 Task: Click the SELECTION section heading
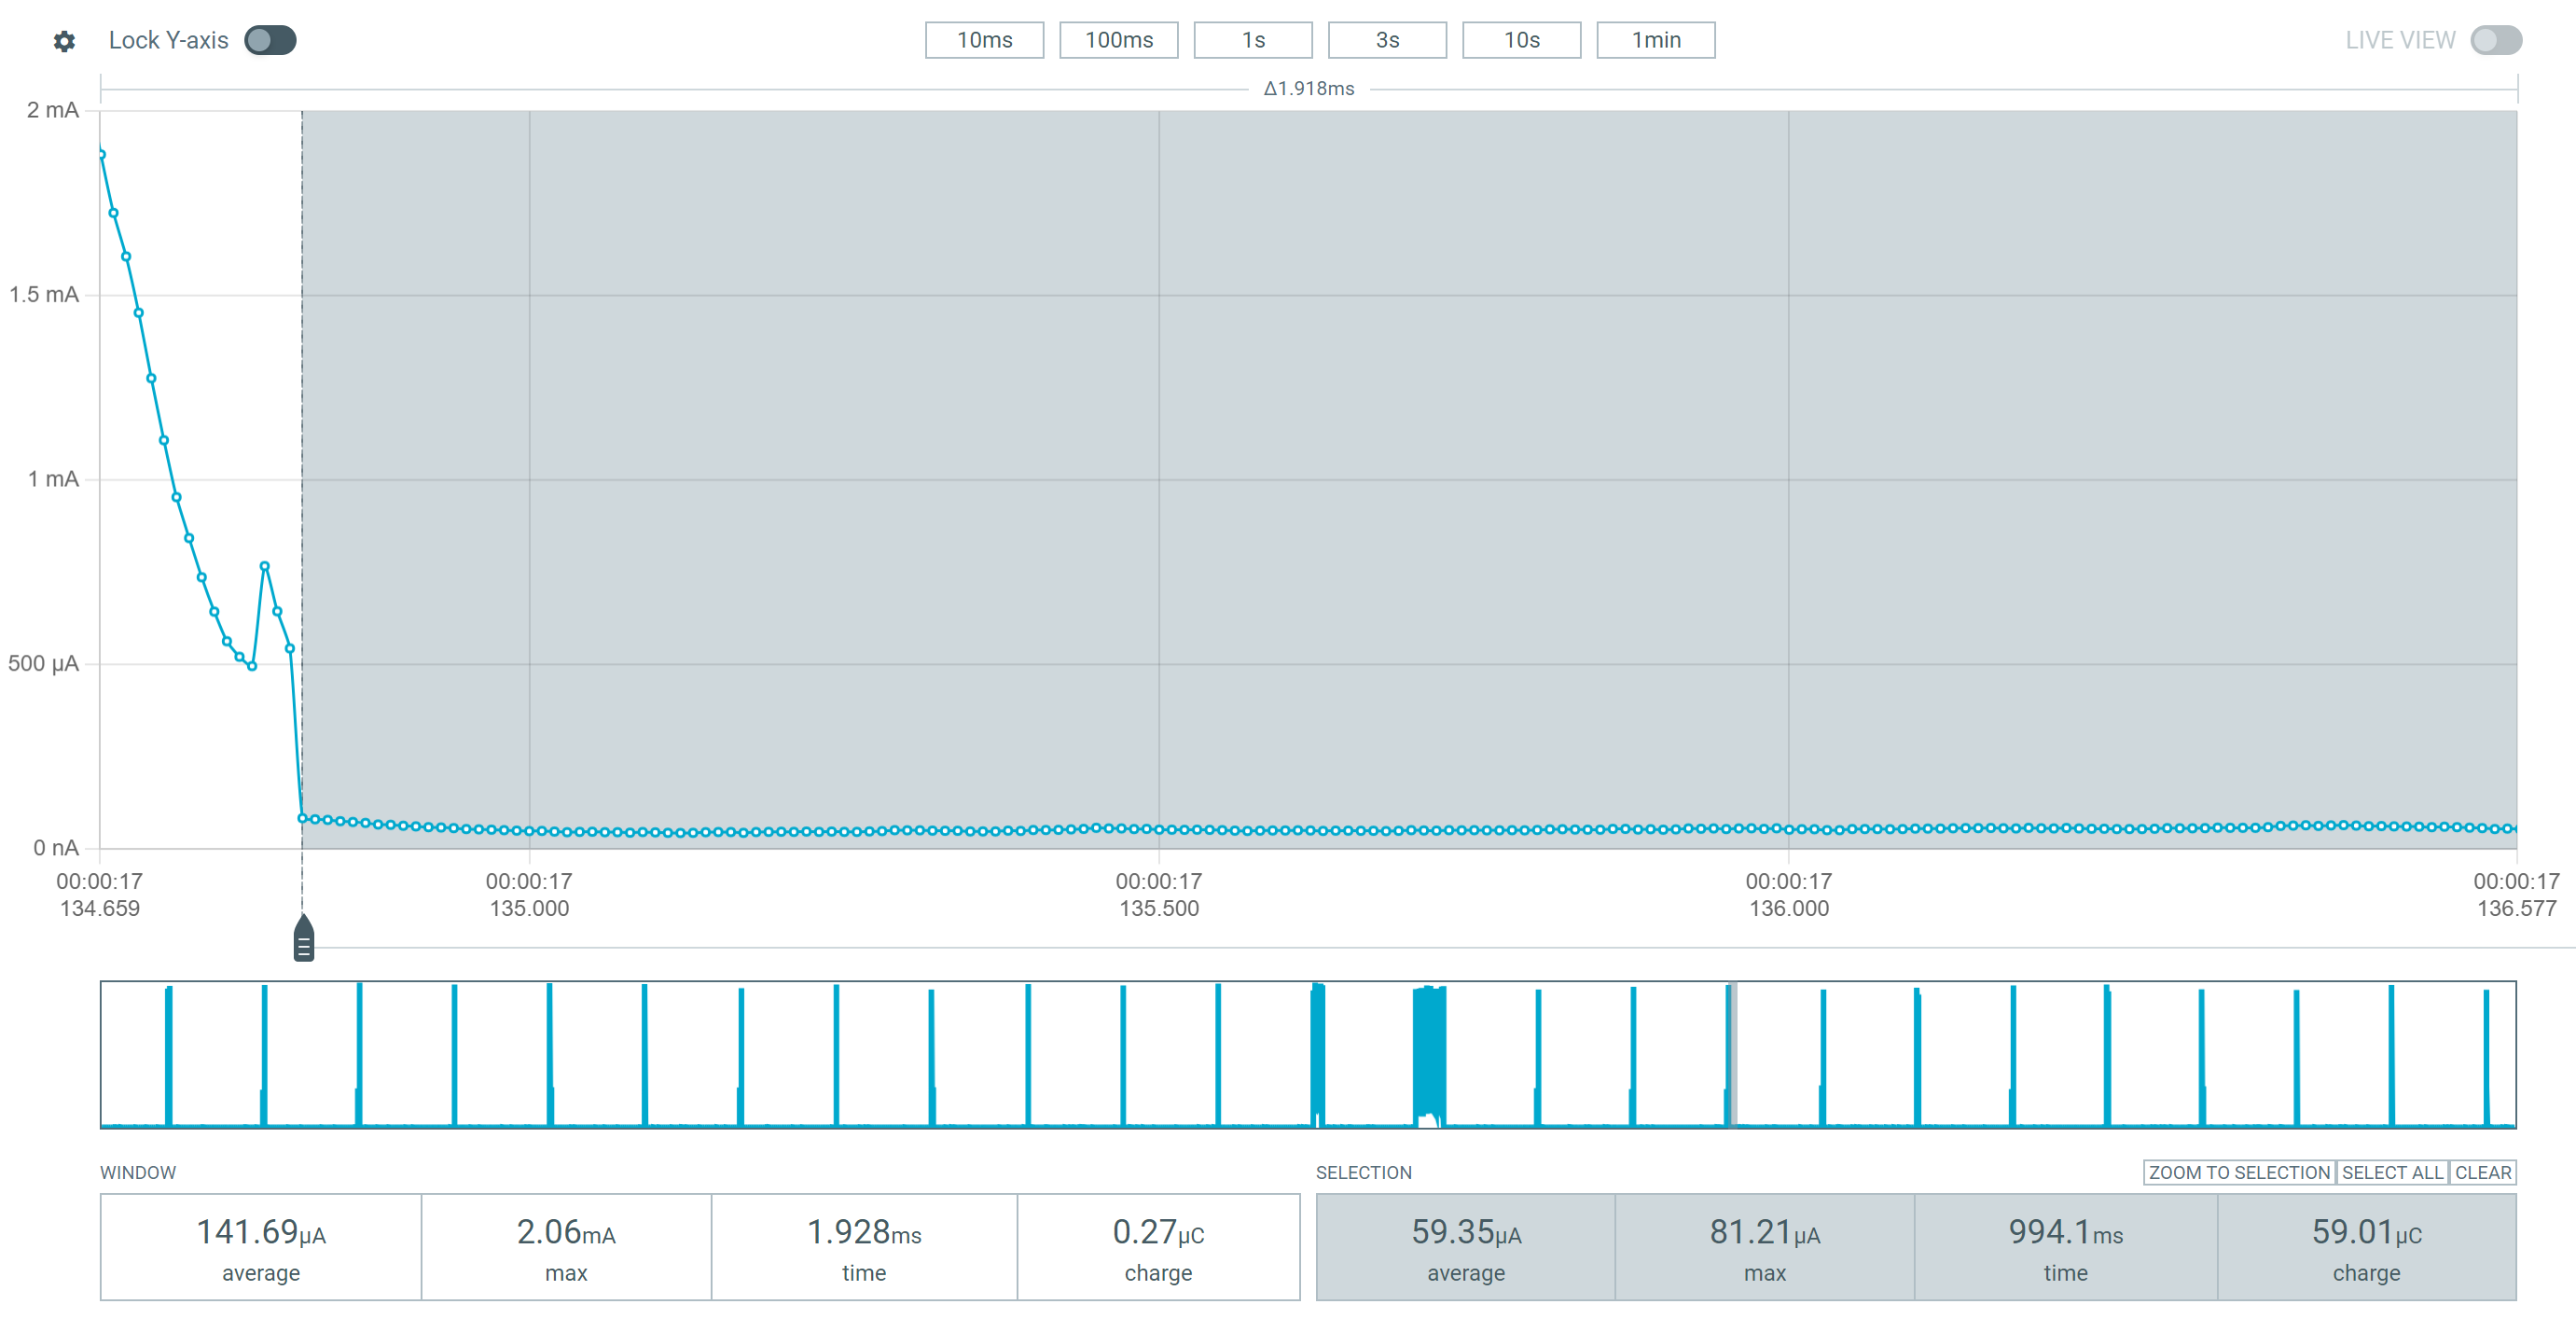pos(1364,1172)
